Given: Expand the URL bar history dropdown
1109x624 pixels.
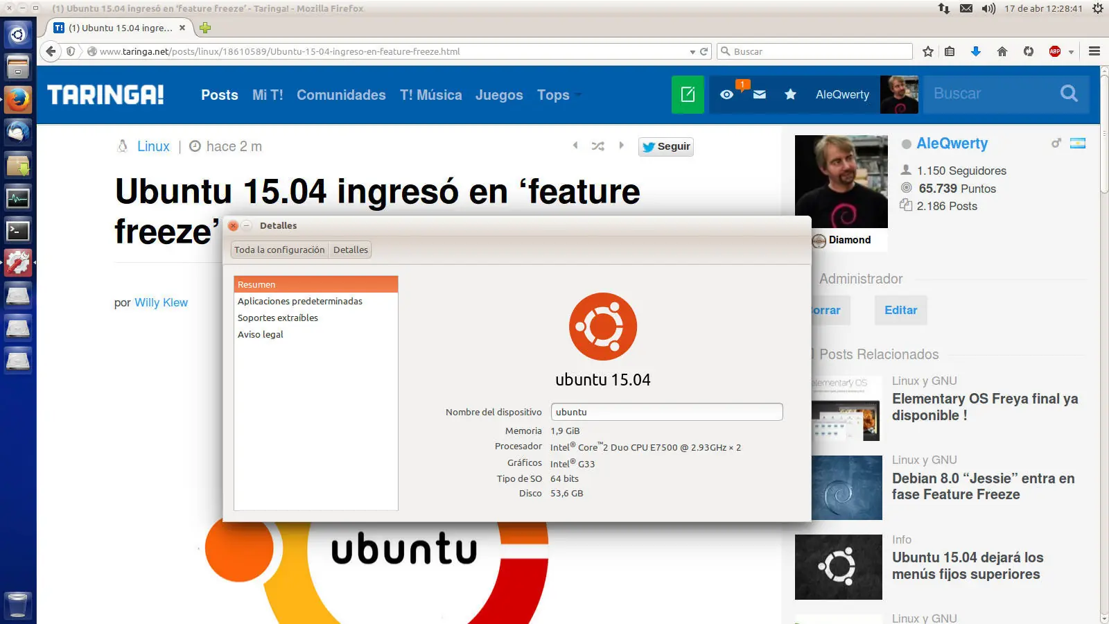Looking at the screenshot, I should click(x=692, y=52).
